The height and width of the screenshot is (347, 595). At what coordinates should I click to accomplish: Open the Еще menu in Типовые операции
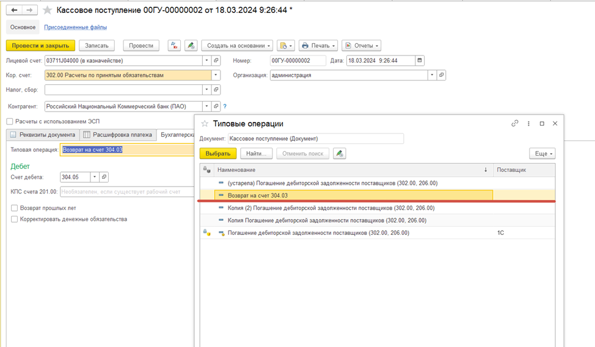tap(542, 154)
